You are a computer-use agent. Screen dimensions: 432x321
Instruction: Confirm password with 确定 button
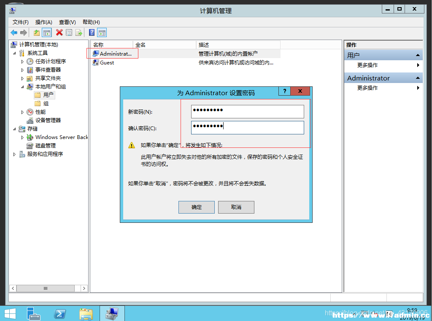coord(197,207)
